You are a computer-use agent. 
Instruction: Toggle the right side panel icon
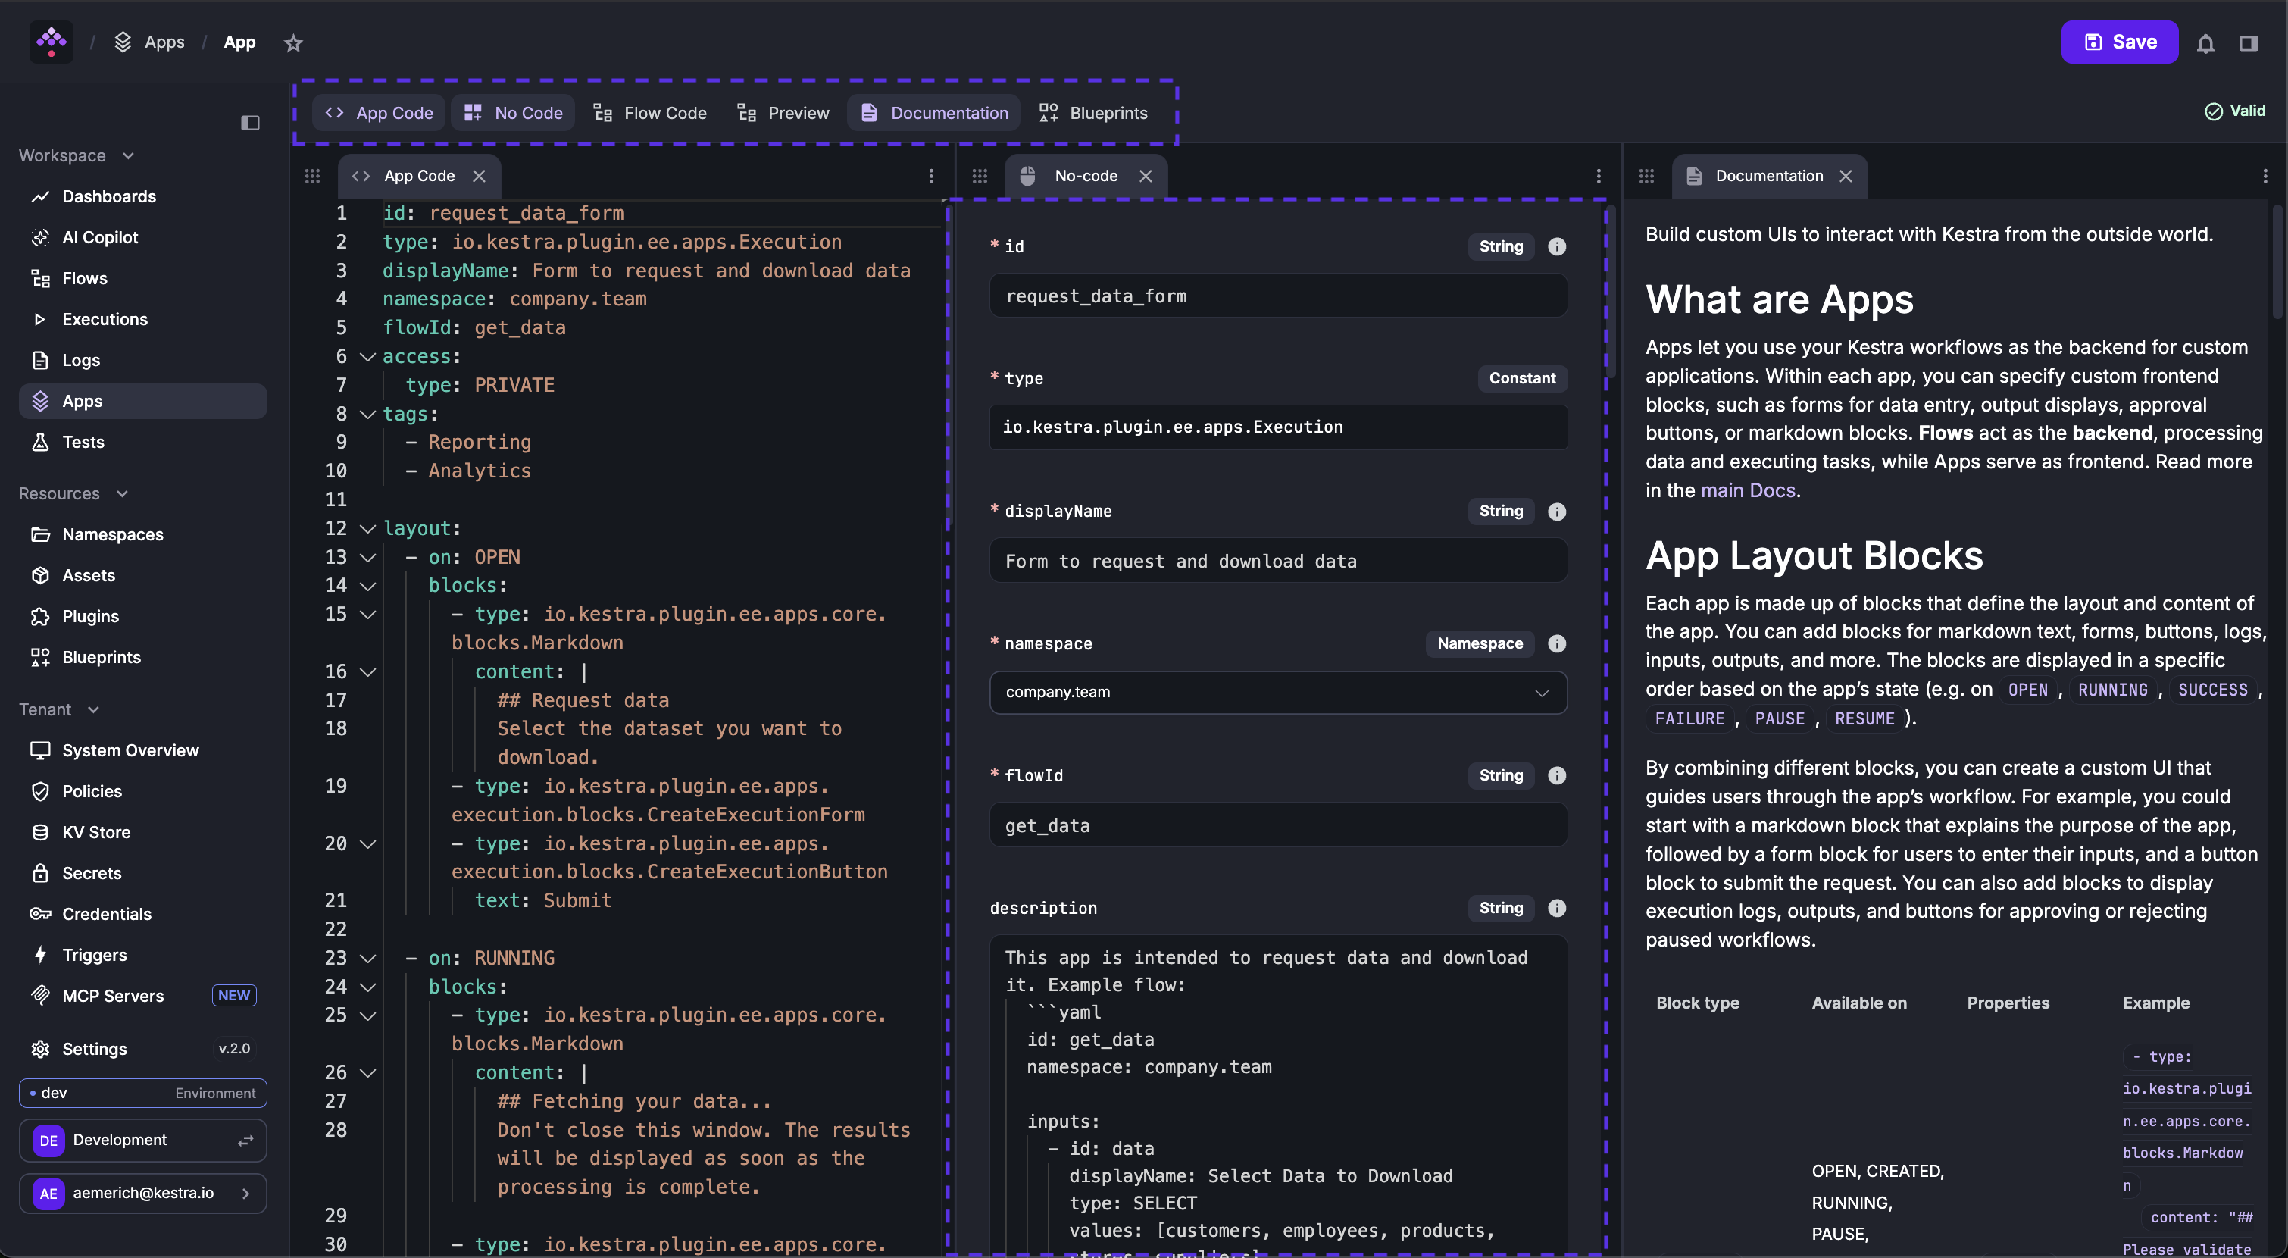(x=2248, y=42)
